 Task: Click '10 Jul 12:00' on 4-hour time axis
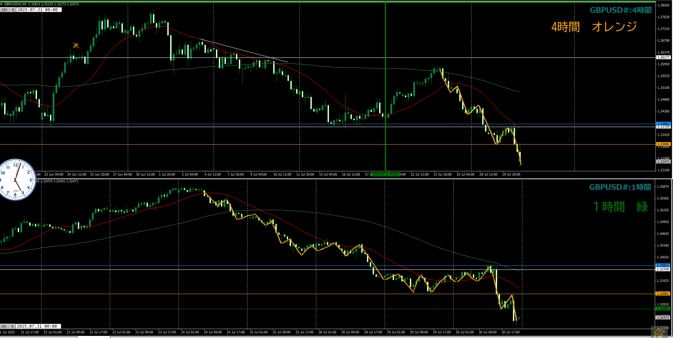282,175
